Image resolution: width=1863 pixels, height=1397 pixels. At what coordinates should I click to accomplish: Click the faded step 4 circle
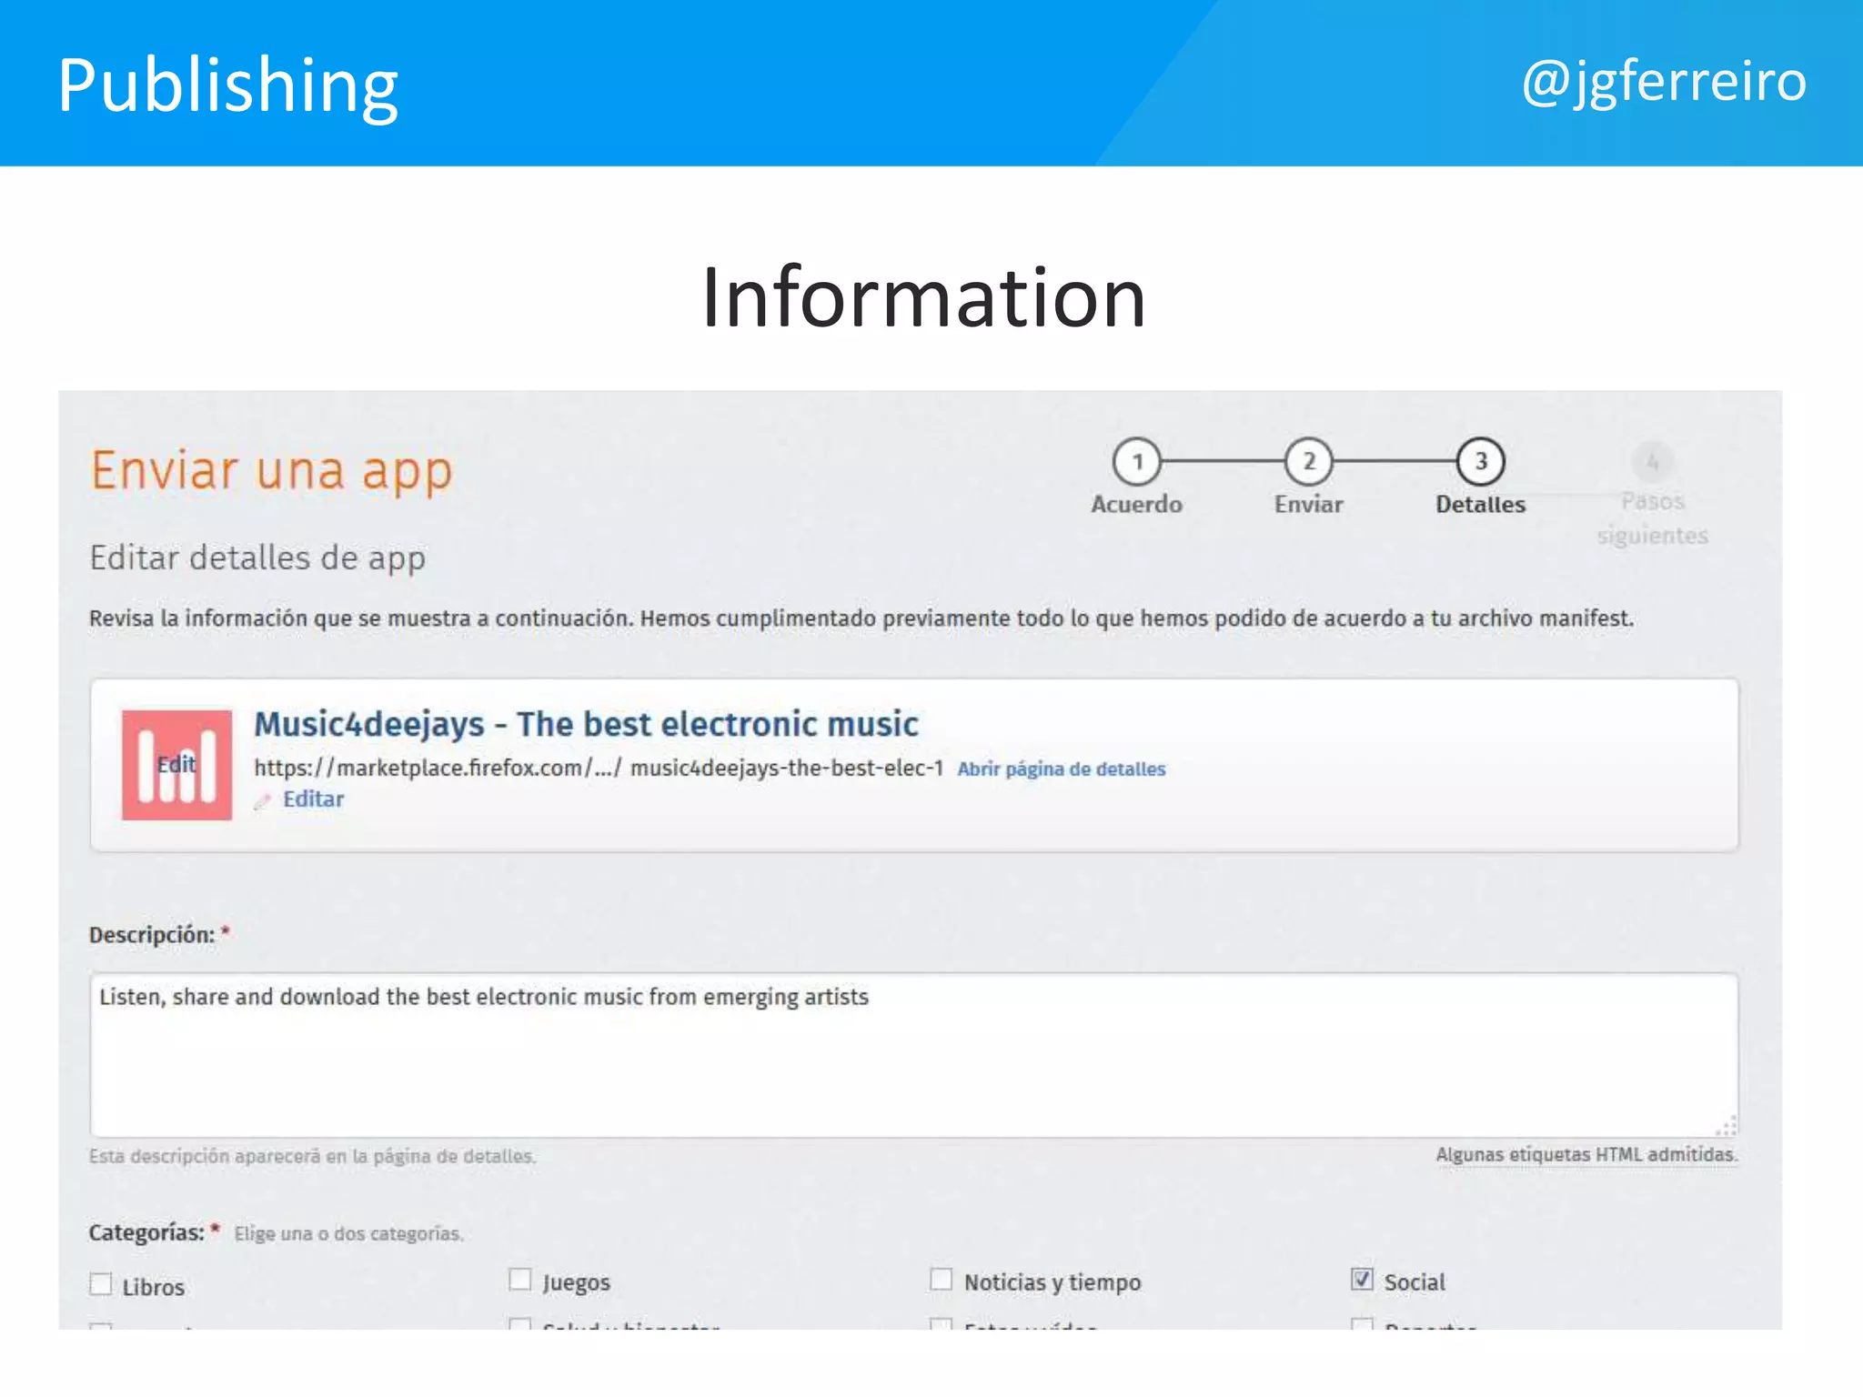click(x=1652, y=462)
